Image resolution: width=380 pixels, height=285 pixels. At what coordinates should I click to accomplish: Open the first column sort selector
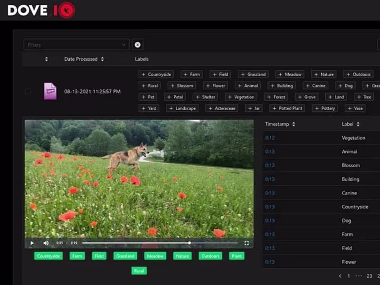(46, 59)
